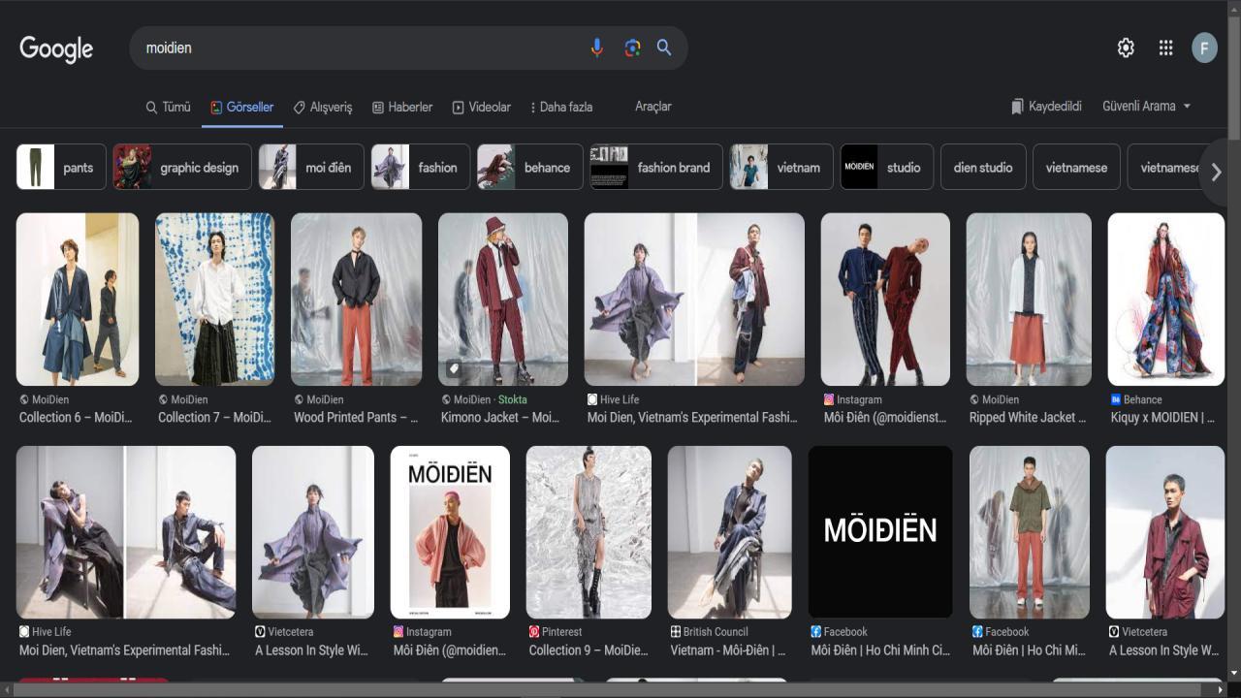
Task: Click Collection 7 – MoiDi... title link
Action: tap(214, 418)
